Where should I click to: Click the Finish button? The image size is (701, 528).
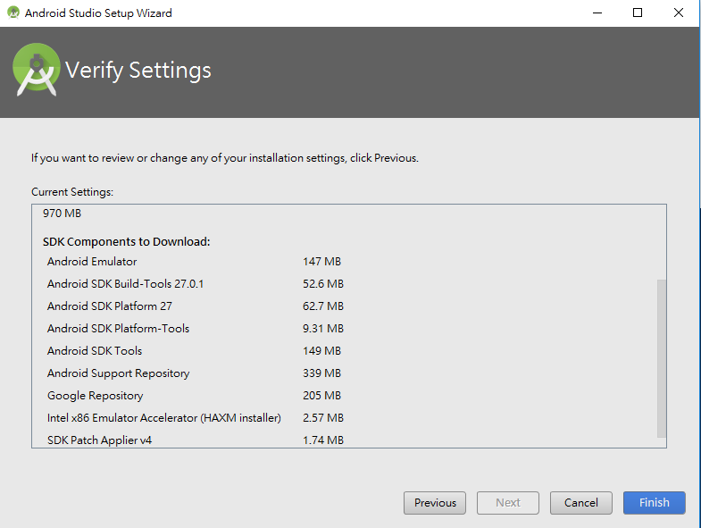click(x=654, y=503)
